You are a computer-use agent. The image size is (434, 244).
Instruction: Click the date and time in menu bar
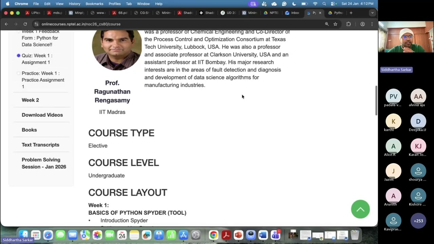pos(357,4)
